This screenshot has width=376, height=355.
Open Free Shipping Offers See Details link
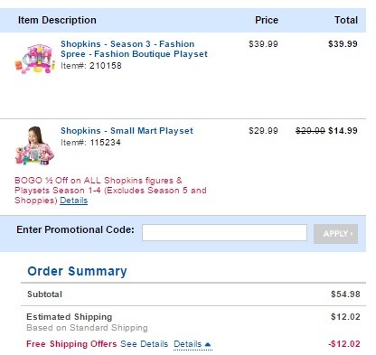pyautogui.click(x=145, y=344)
